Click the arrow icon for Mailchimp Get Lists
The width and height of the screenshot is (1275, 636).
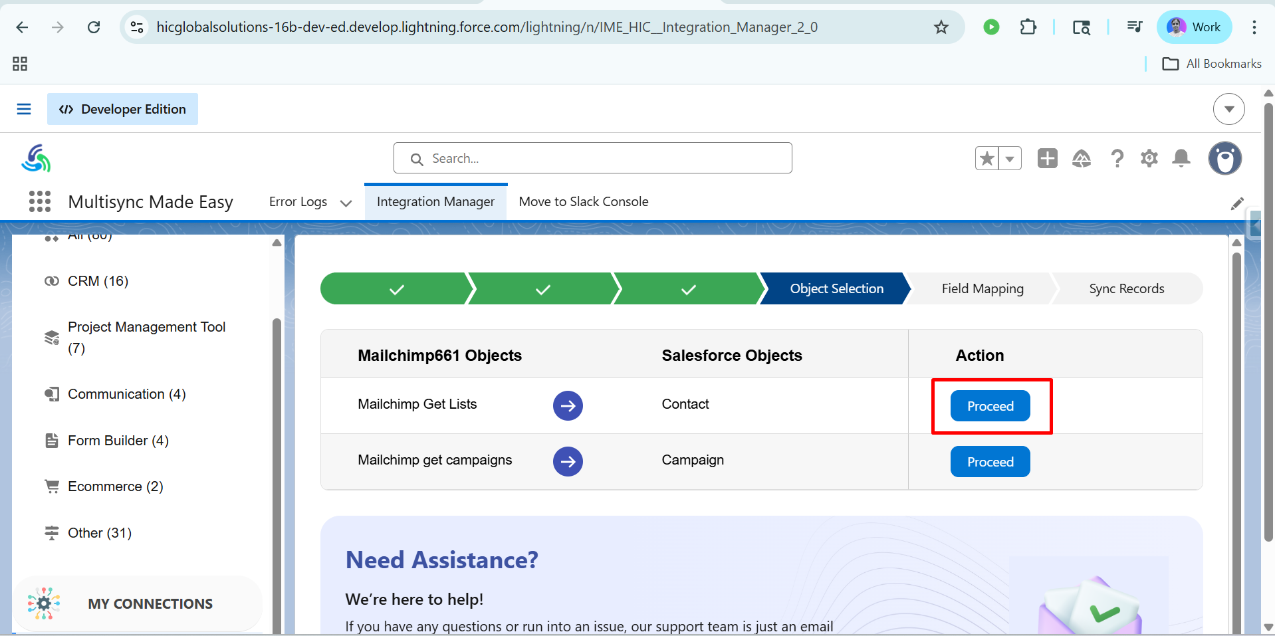(568, 406)
